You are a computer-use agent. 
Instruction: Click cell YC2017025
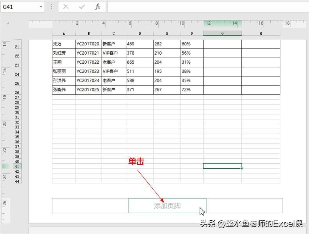coord(89,90)
